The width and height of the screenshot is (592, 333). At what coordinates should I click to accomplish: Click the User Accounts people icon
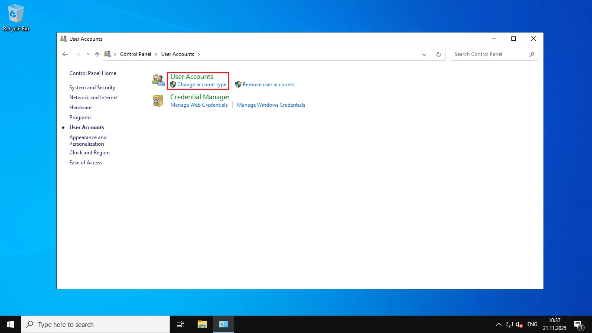pos(158,80)
